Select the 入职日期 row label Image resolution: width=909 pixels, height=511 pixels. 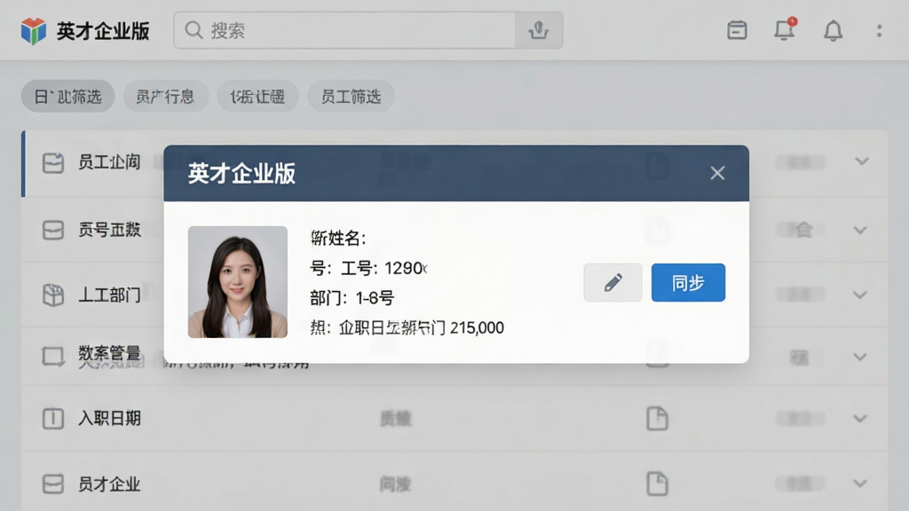click(109, 419)
